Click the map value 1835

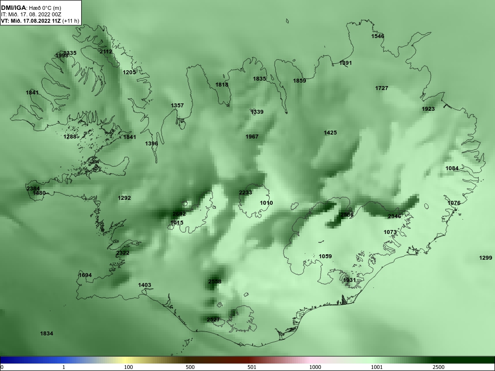tap(259, 79)
